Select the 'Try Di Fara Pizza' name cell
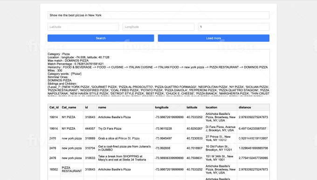 tap(125, 128)
